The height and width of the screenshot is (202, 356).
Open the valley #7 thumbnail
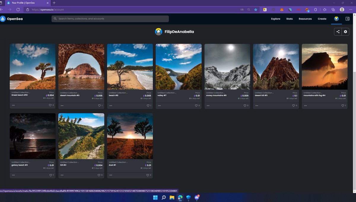pyautogui.click(x=178, y=66)
